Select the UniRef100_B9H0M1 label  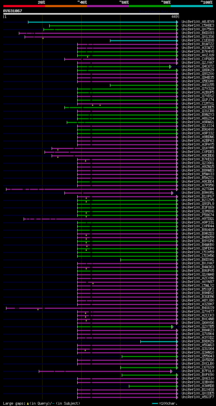point(198,193)
